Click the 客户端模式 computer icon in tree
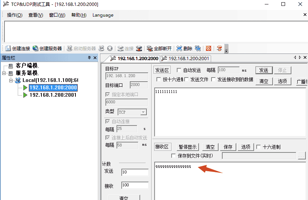 [x=11, y=66]
